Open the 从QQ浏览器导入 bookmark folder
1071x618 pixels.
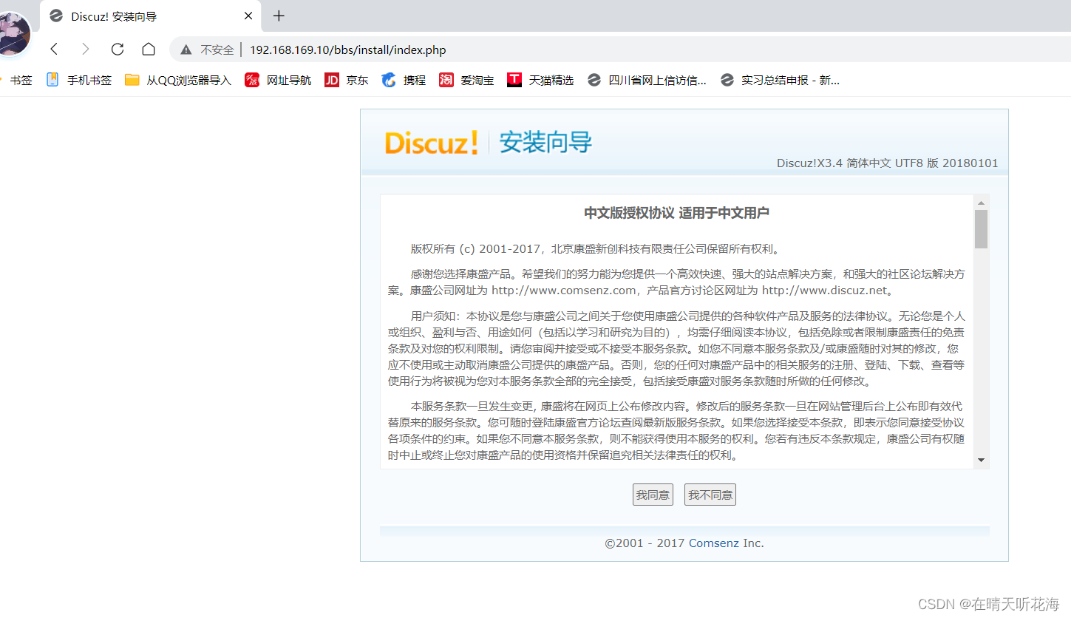tap(178, 80)
